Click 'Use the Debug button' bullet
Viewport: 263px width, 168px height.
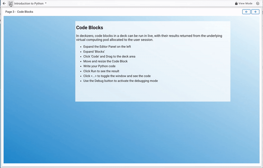pyautogui.click(x=120, y=81)
